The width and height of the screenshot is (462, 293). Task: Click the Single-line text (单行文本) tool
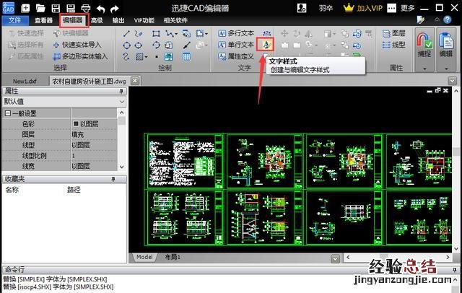click(236, 45)
